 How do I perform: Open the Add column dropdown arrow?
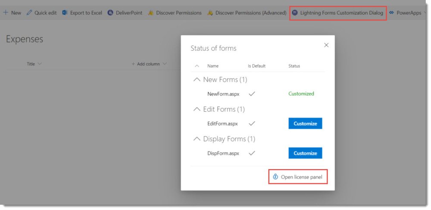coord(164,64)
